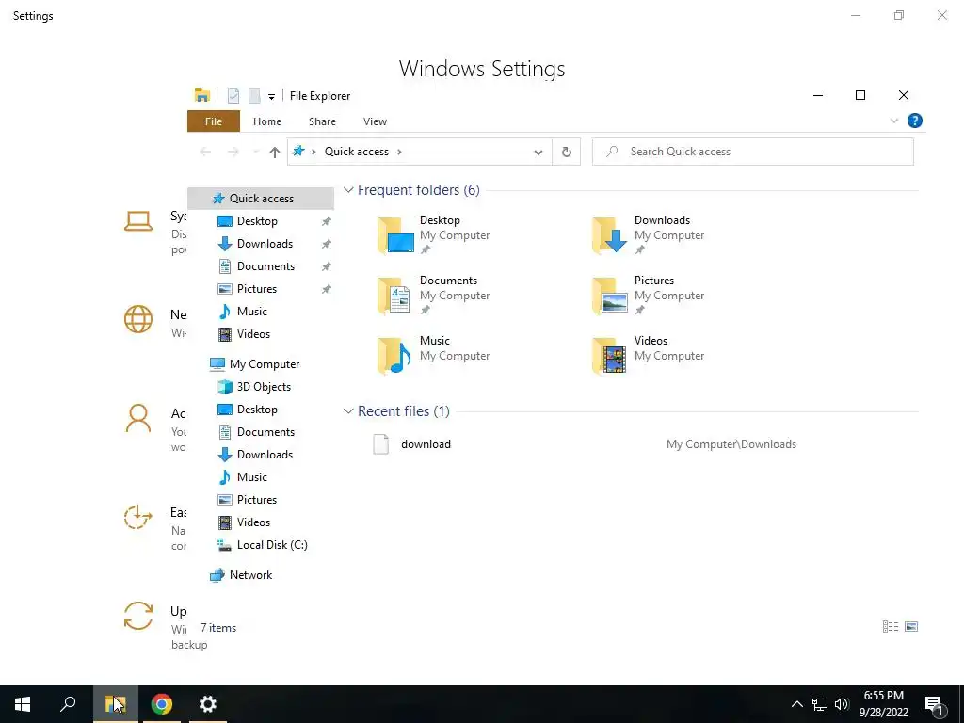Image resolution: width=964 pixels, height=723 pixels.
Task: Click the Quick access breadcrumb text
Action: click(357, 152)
